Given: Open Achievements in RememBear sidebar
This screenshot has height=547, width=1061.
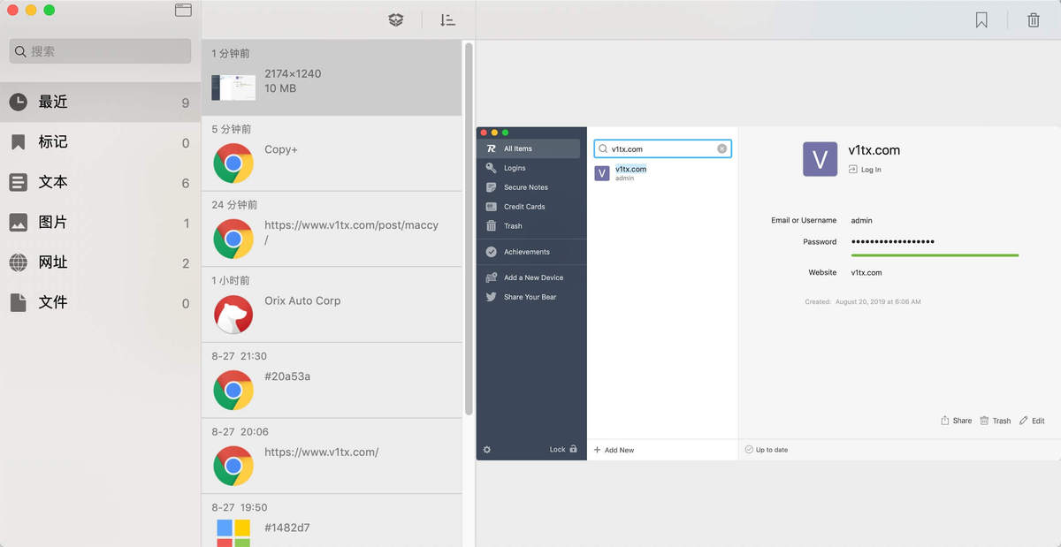Looking at the screenshot, I should 530,252.
